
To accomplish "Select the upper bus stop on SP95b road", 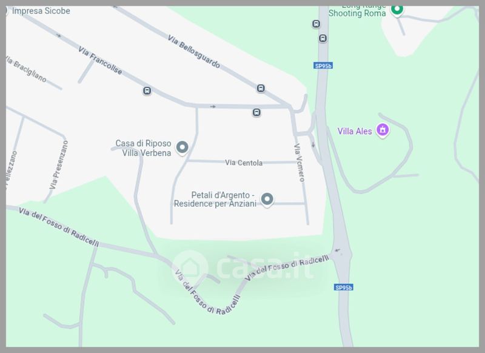I will (x=316, y=24).
